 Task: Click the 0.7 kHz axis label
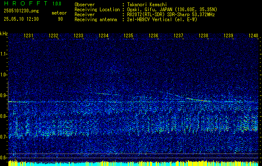pyautogui.click(x=4, y=137)
